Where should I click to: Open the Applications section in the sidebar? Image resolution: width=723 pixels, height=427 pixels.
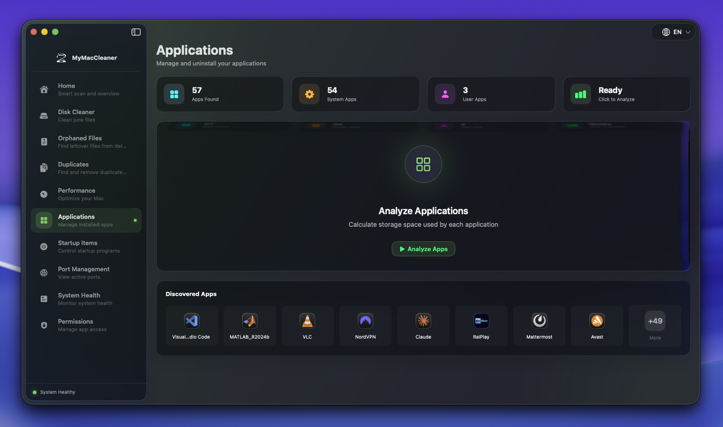pos(86,220)
